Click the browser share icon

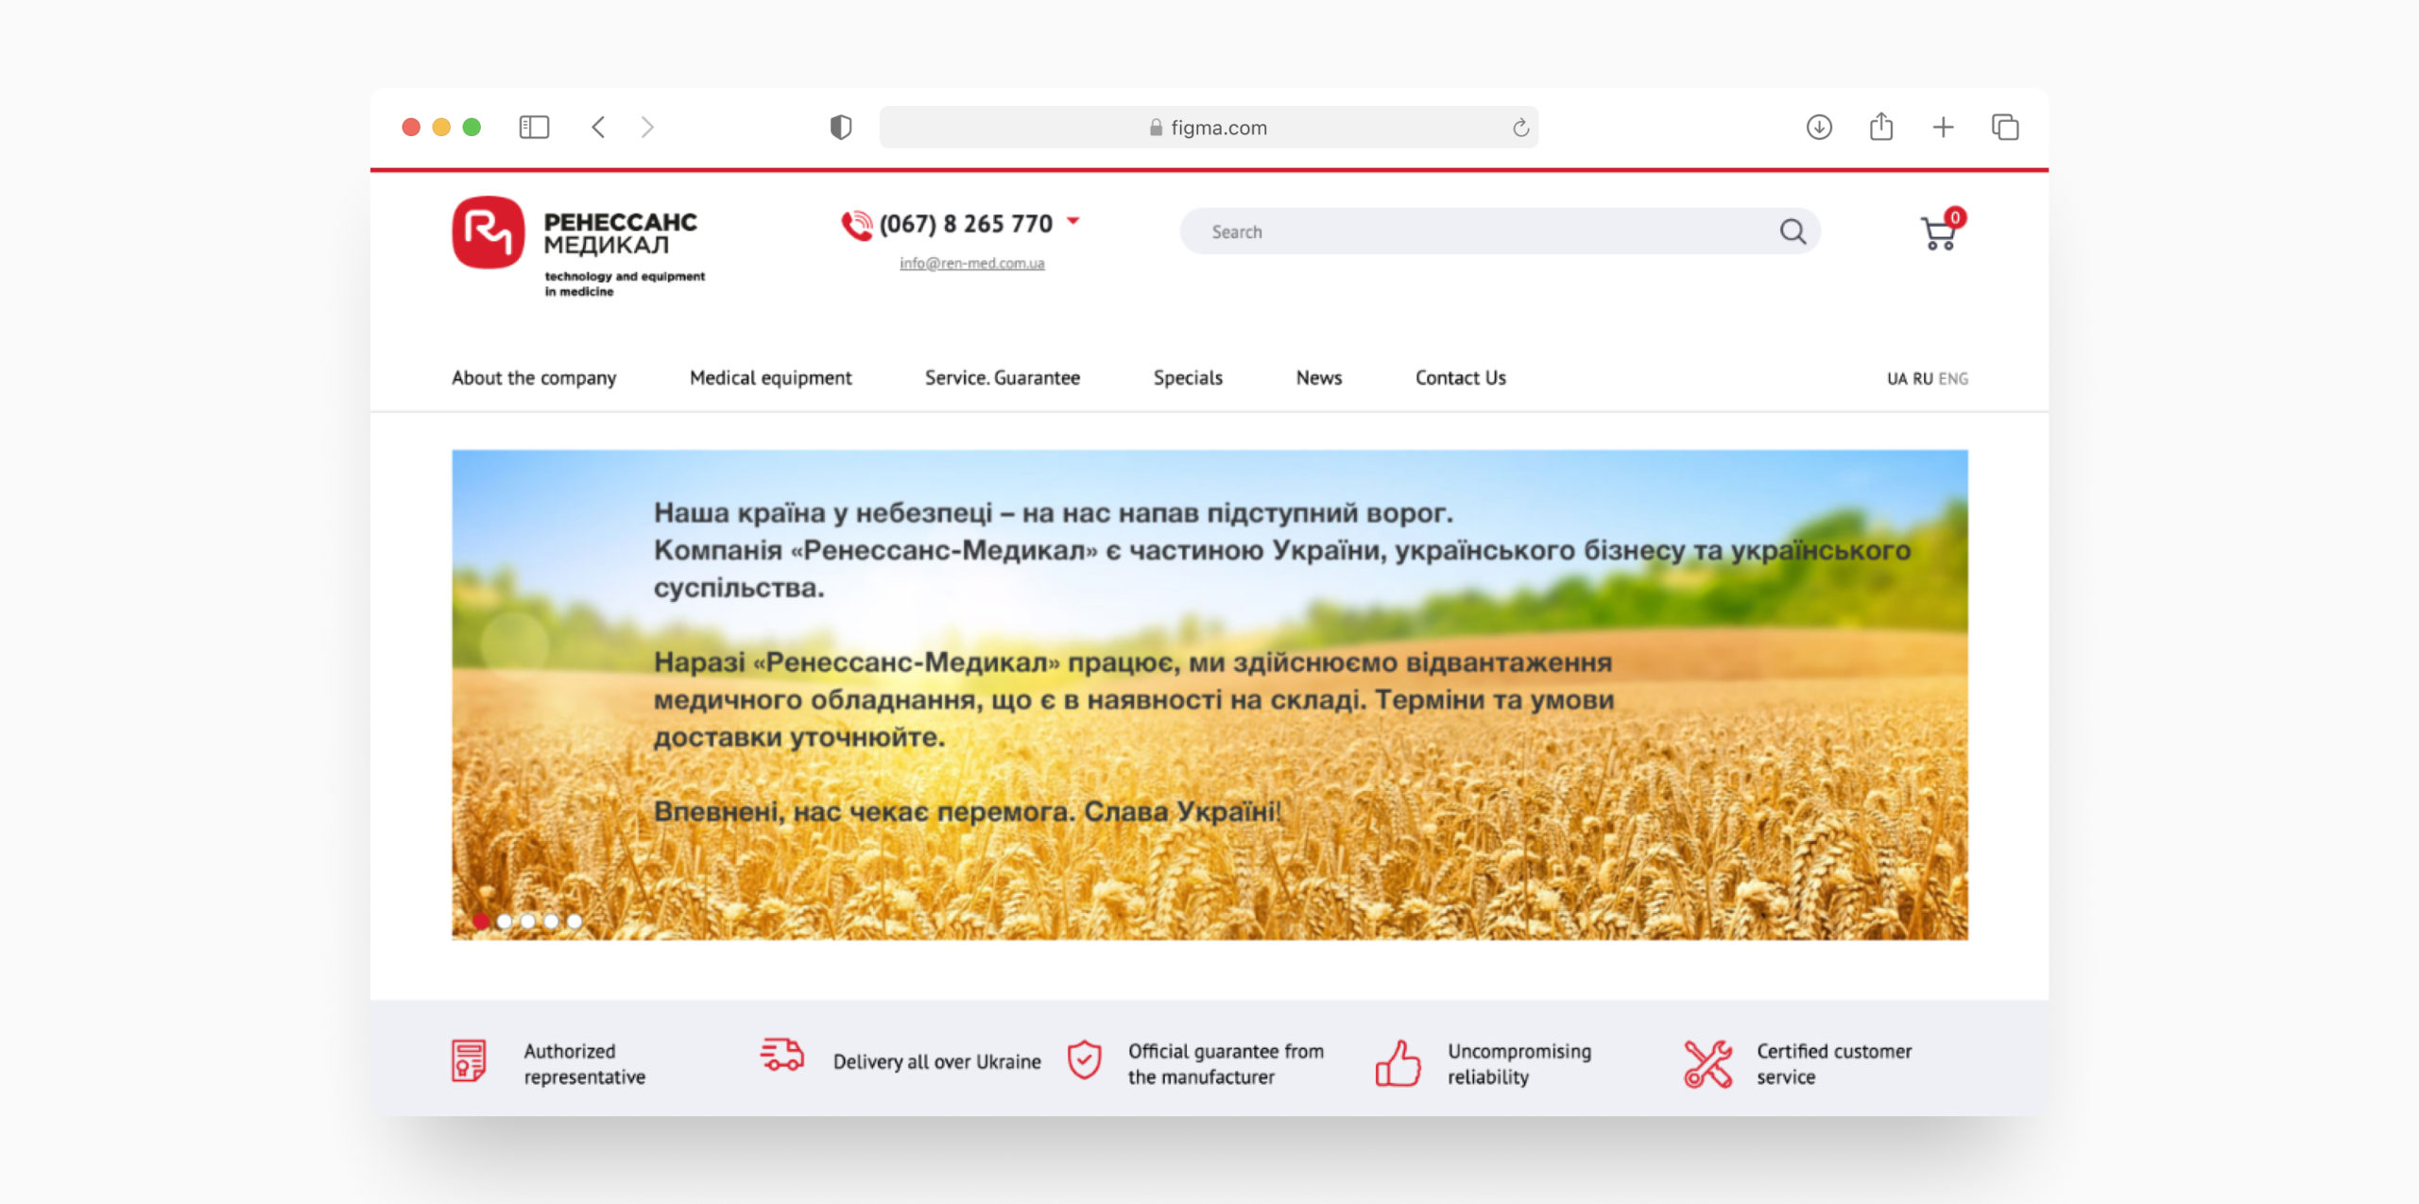(1881, 127)
